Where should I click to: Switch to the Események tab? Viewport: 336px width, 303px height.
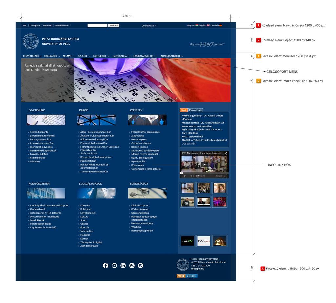(x=196, y=110)
